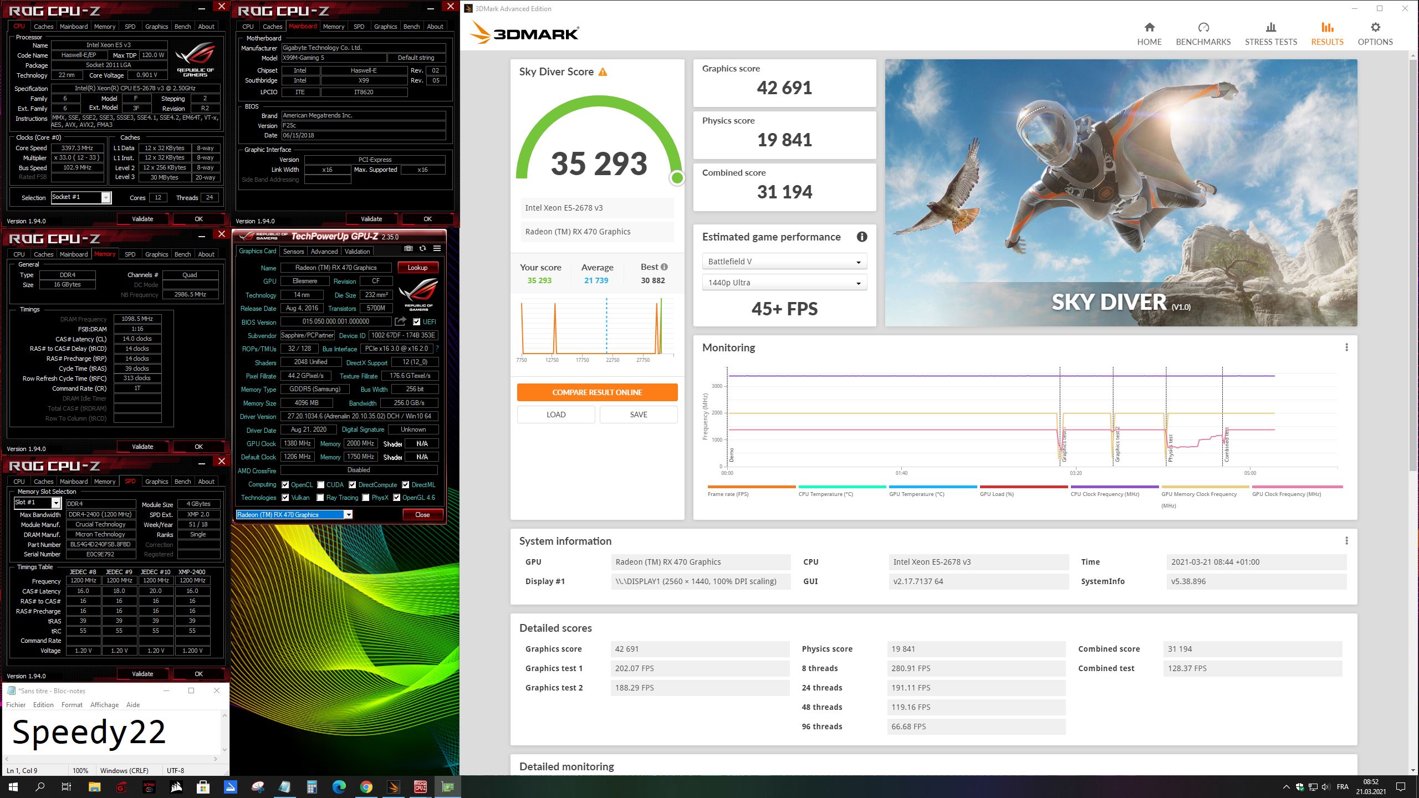
Task: Open 3DMark OPTIONS gear
Action: pos(1375,34)
